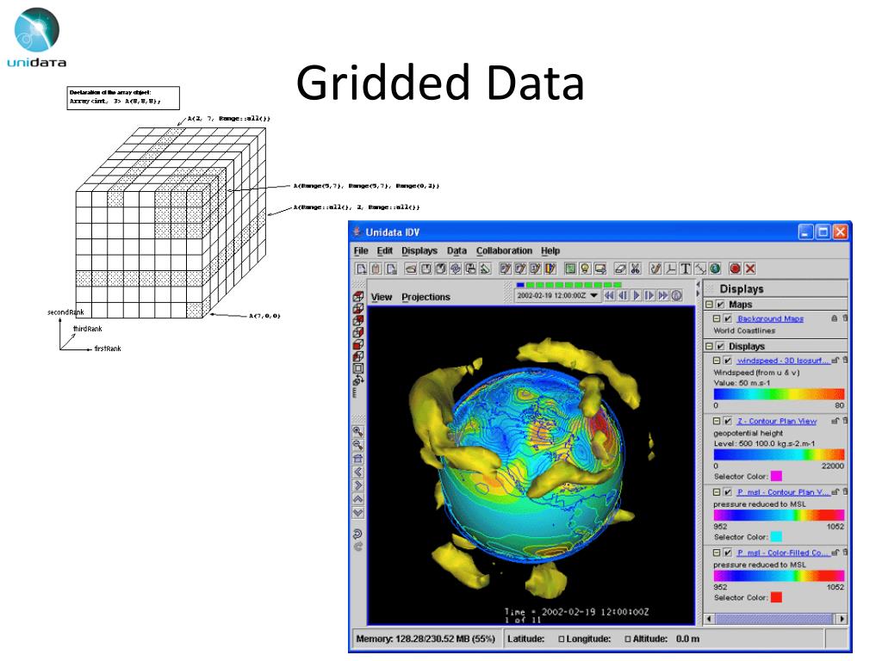
Task: Open the File menu in Unidata IDV
Action: (x=361, y=250)
